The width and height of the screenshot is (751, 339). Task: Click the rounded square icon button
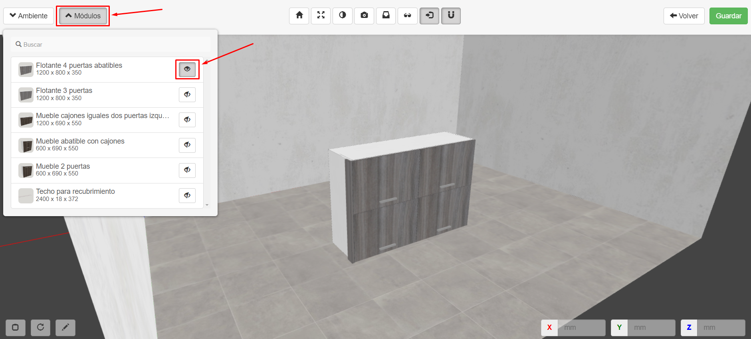(16, 327)
